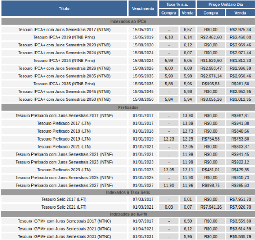Select Tesouro IPCA+ com Juros Semestrais 2017 (NTNB)
255x240 pixels.
click(x=64, y=30)
